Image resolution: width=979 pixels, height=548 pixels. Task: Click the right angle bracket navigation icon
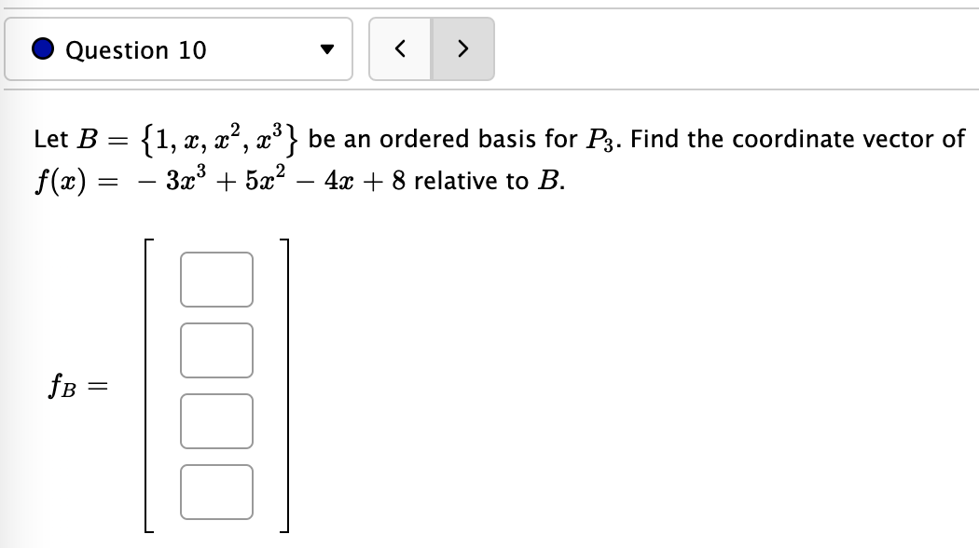[x=463, y=49]
